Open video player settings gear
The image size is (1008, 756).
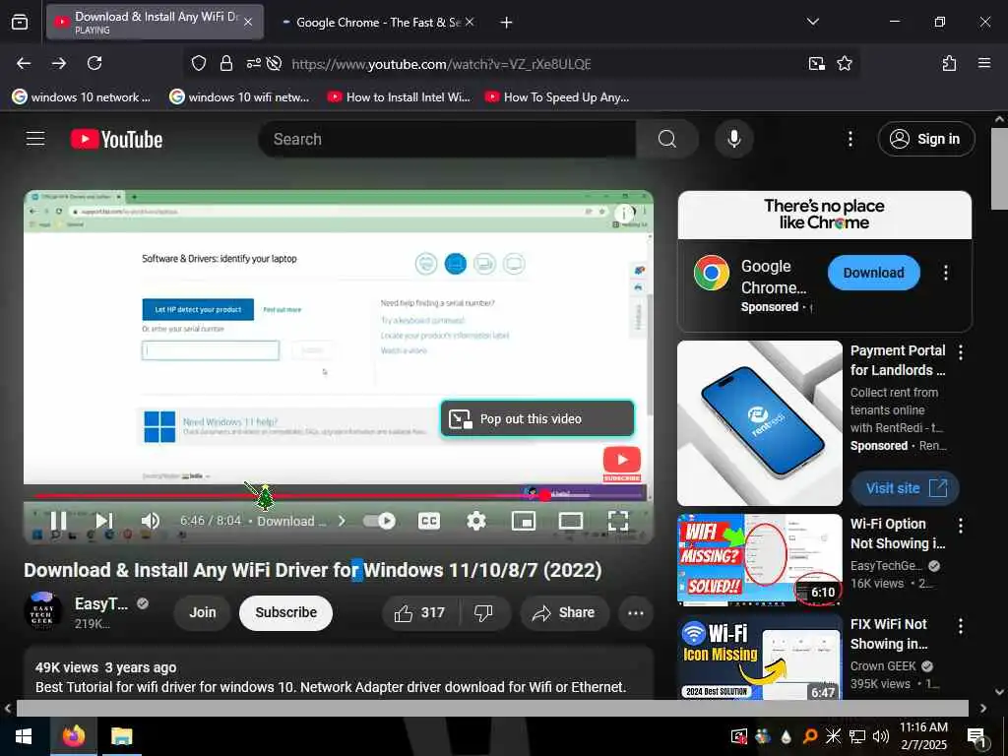click(x=475, y=521)
